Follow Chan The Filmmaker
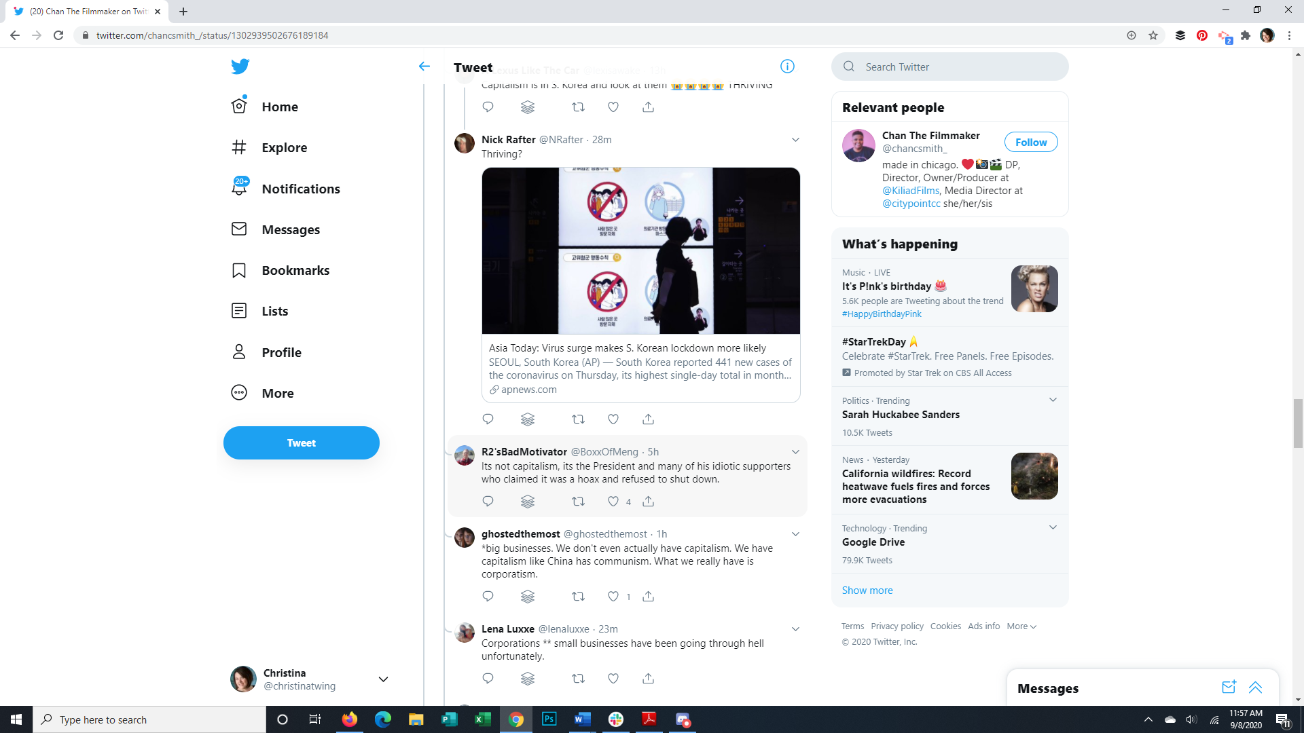This screenshot has width=1304, height=733. point(1030,143)
